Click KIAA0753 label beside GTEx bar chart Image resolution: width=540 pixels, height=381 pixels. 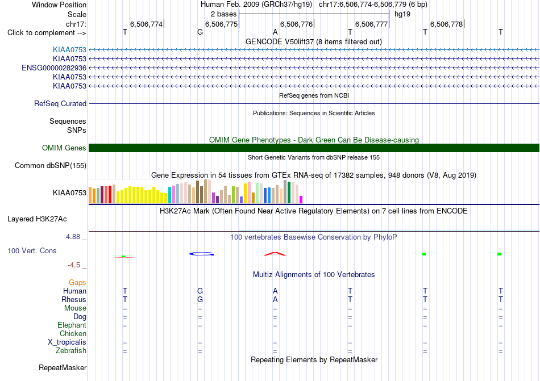pyautogui.click(x=69, y=192)
